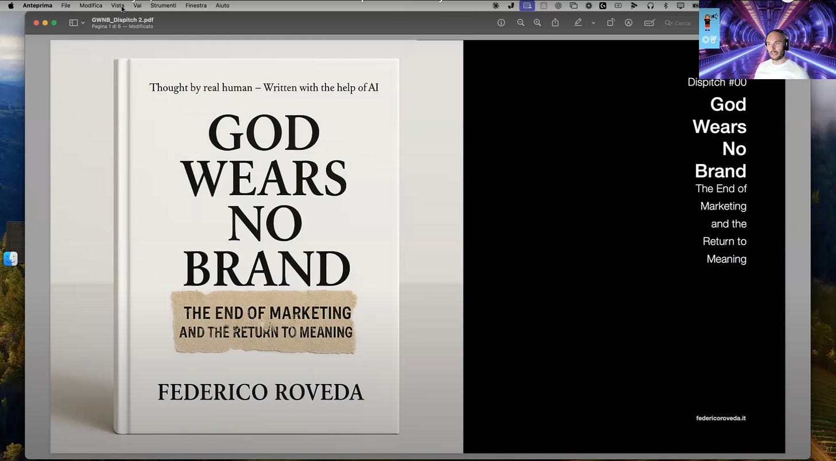Screen dimensions: 836x461
Task: Open the Strumenti menu
Action: [163, 6]
